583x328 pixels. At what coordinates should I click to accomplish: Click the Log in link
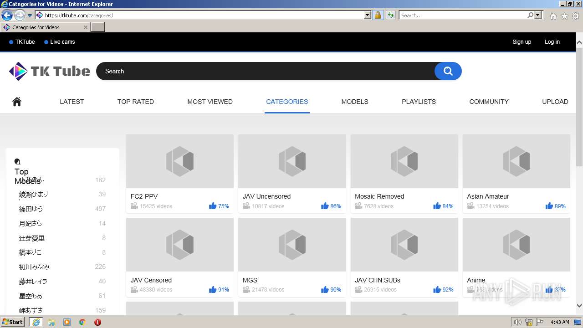(x=552, y=42)
